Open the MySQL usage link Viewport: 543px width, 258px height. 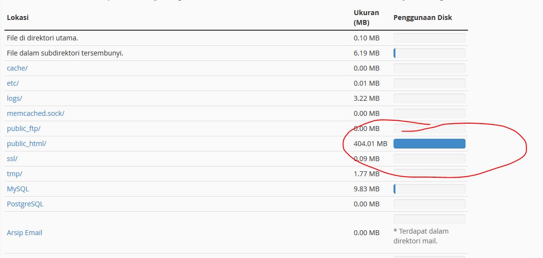[18, 189]
